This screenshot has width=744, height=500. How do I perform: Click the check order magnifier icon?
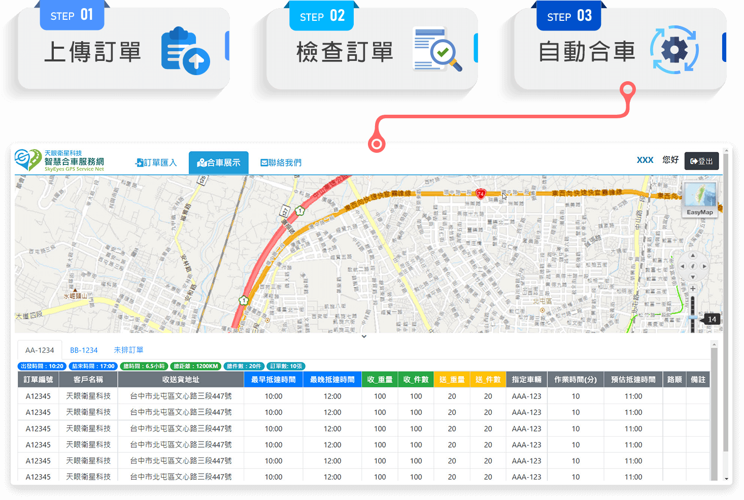pyautogui.click(x=437, y=49)
